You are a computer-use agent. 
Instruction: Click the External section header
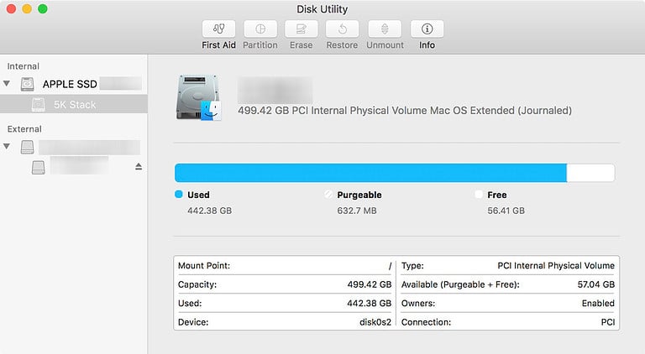pyautogui.click(x=24, y=129)
